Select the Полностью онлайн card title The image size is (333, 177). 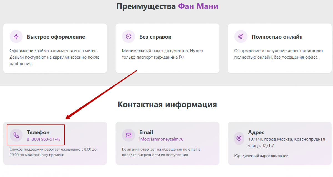tap(277, 37)
